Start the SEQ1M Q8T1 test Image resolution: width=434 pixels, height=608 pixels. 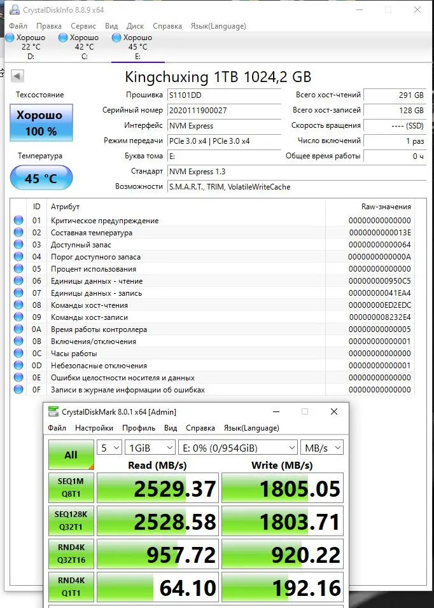pyautogui.click(x=71, y=488)
